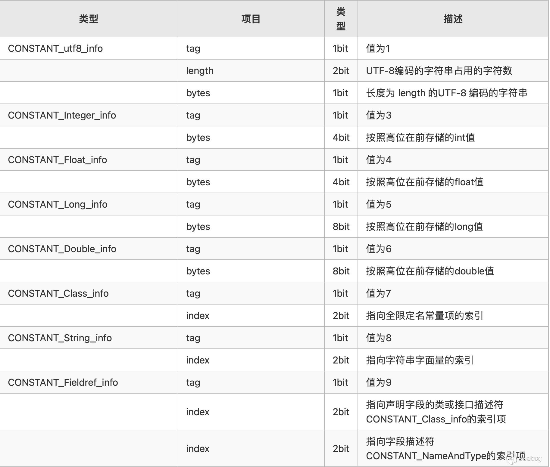This screenshot has width=550, height=467.
Task: Click description 按照高位在前存储的float值
Action: click(x=425, y=182)
